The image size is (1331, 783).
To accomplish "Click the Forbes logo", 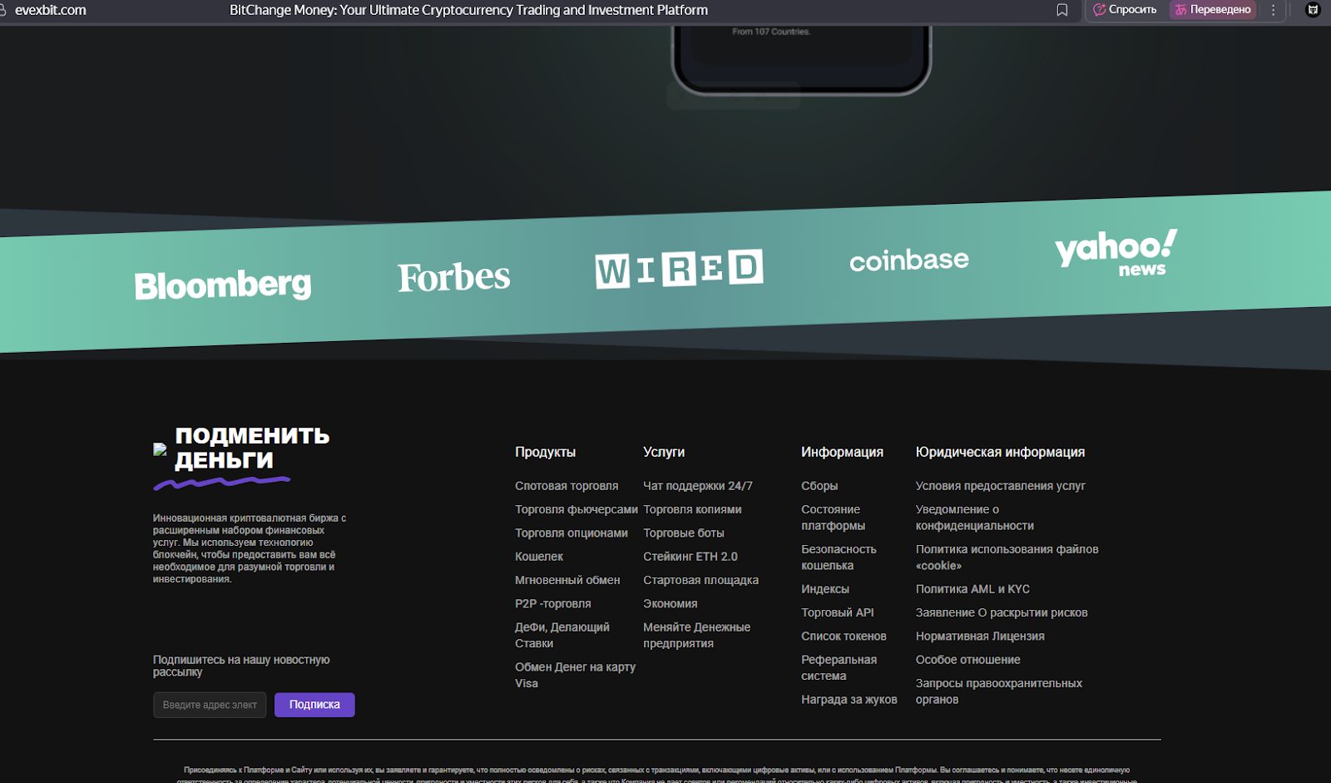I will (x=453, y=277).
